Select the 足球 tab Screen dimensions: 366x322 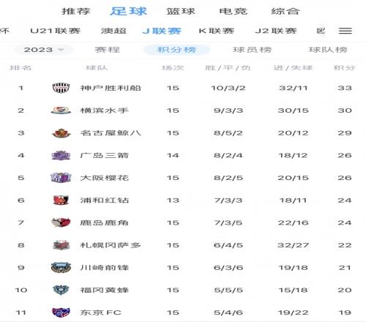129,11
